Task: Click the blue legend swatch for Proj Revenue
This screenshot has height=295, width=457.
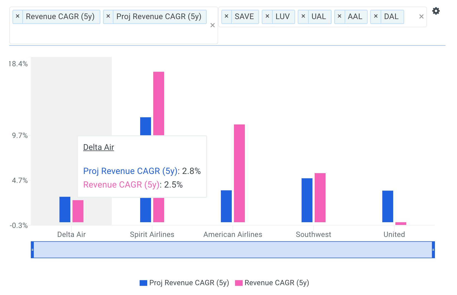Action: click(143, 283)
